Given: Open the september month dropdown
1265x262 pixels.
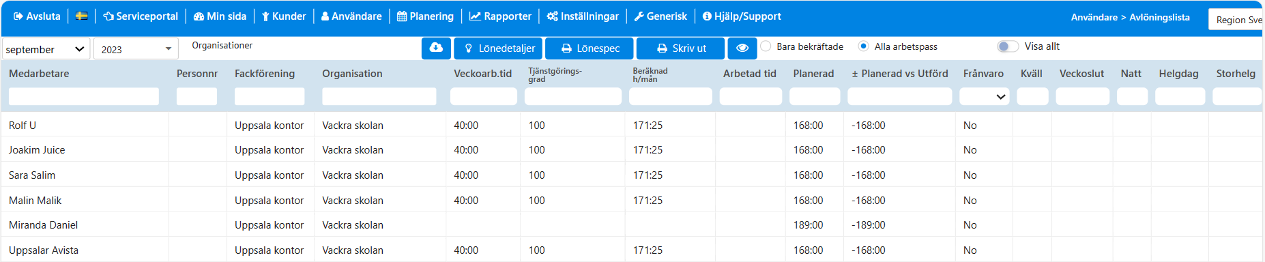Looking at the screenshot, I should tap(46, 49).
